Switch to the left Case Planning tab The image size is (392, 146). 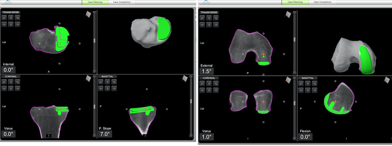click(95, 2)
